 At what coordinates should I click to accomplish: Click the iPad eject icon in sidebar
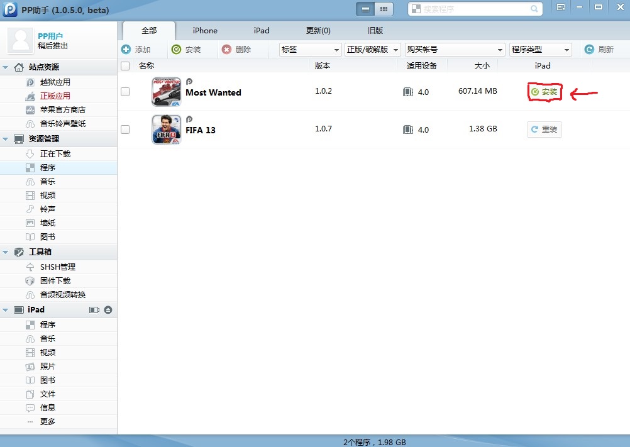tap(108, 310)
